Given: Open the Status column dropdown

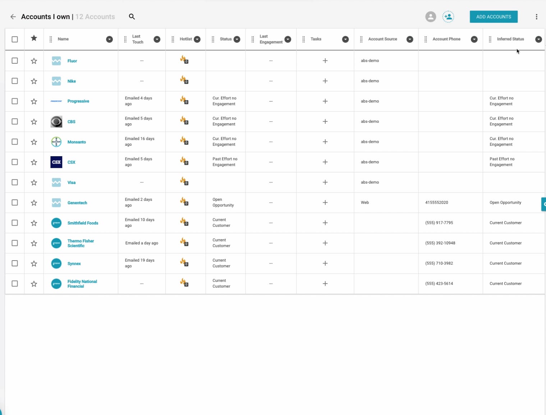Looking at the screenshot, I should coord(237,39).
